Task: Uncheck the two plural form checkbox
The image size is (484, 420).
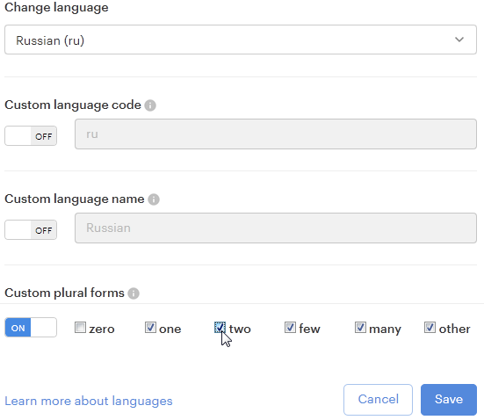Action: 220,328
